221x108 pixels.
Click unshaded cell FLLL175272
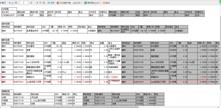[20, 72]
